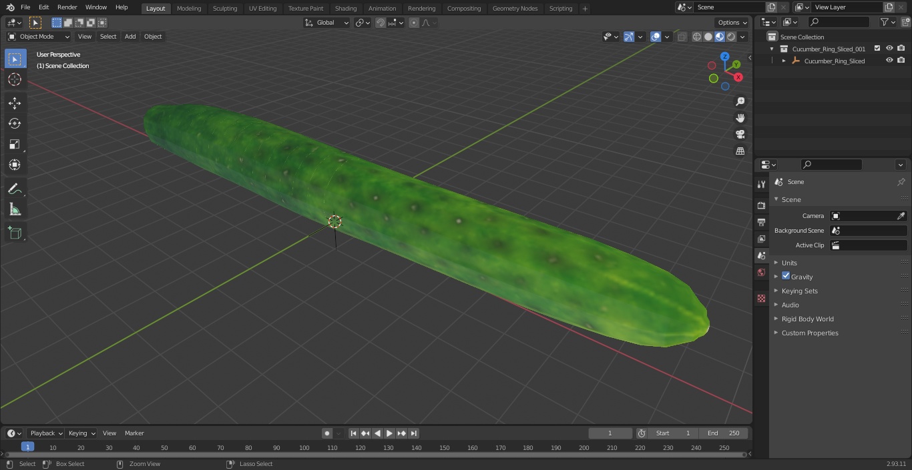Image resolution: width=912 pixels, height=470 pixels.
Task: Select the Add Cube tool
Action: 15,233
